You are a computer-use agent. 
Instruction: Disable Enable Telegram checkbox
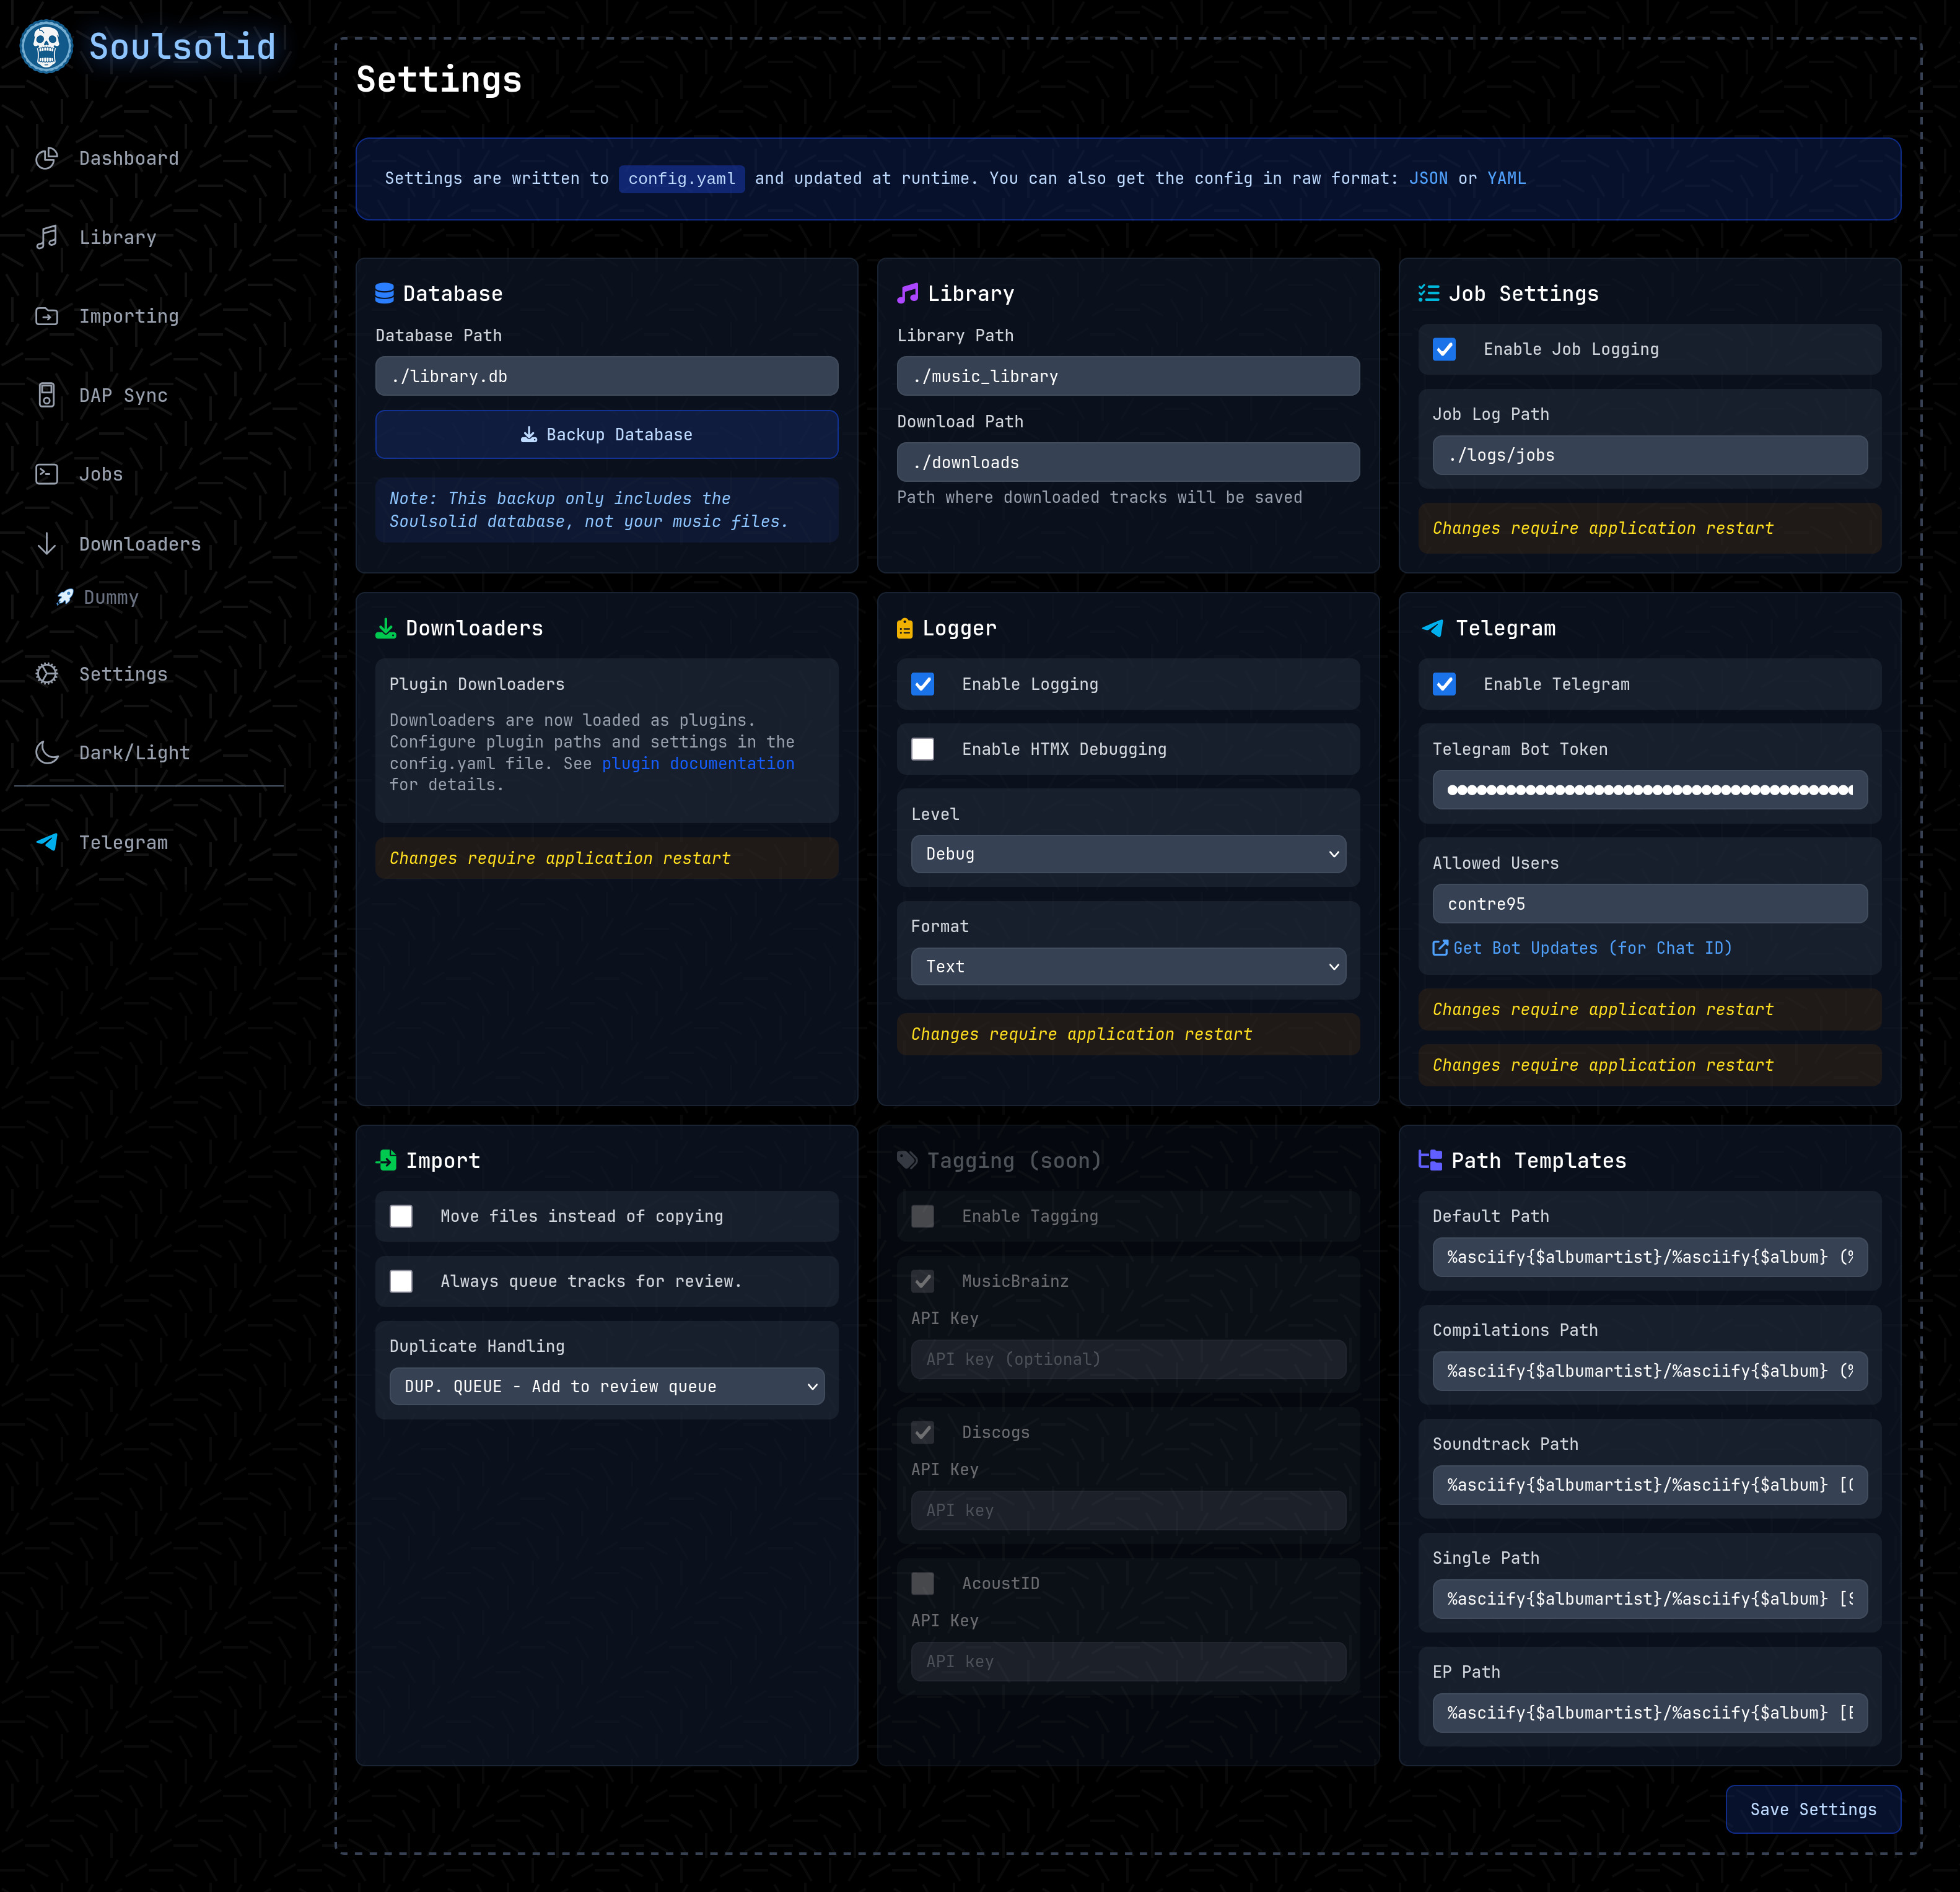tap(1444, 684)
